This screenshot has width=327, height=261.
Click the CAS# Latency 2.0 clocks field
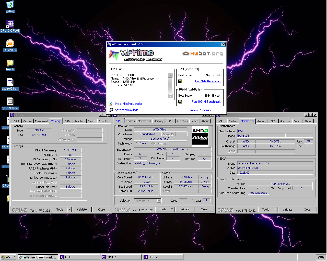click(x=71, y=159)
